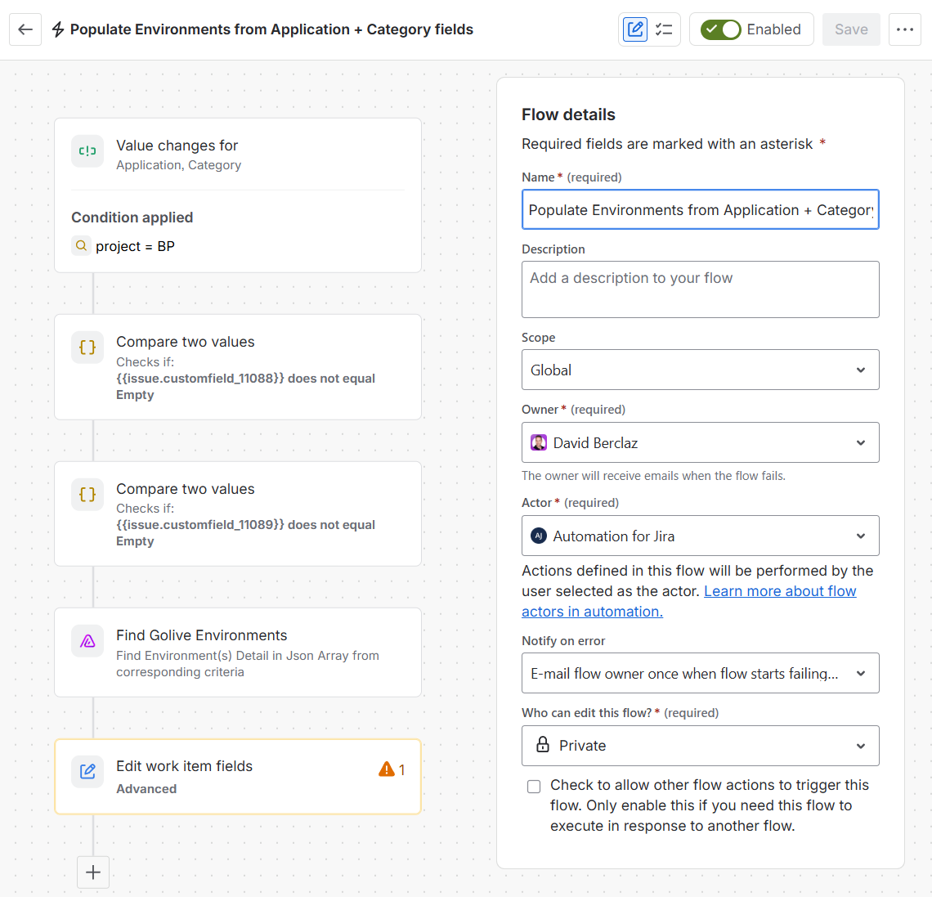The height and width of the screenshot is (897, 932).
Task: Switch to the checklist audit view icon
Action: [663, 29]
